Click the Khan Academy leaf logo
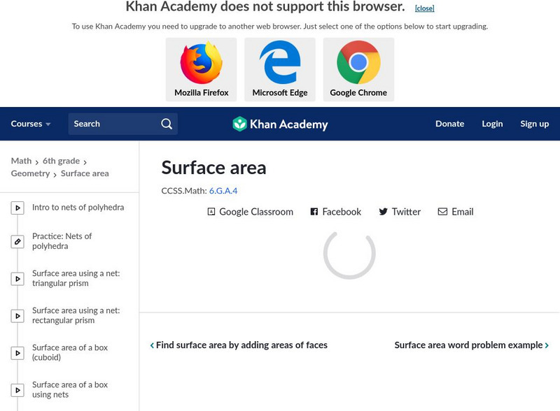The height and width of the screenshot is (411, 560). tap(241, 123)
